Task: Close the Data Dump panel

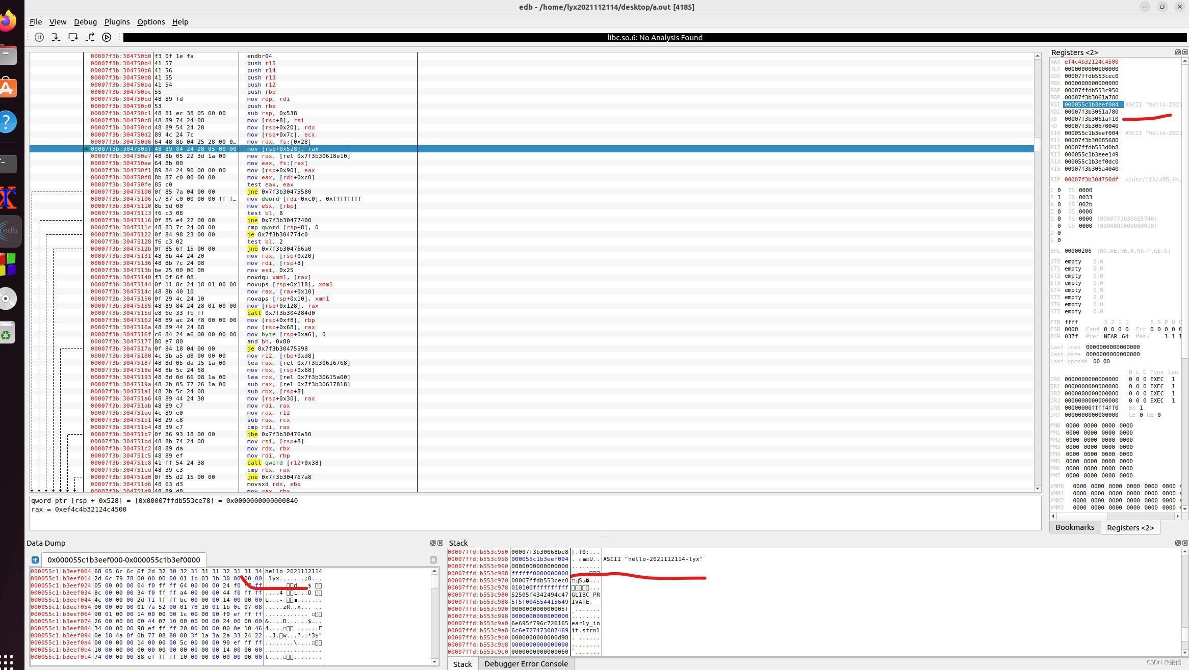Action: coord(440,543)
